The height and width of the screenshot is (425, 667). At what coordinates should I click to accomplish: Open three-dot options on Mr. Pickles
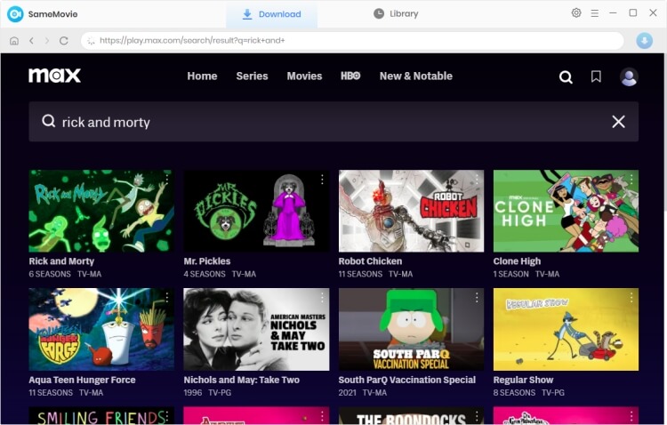point(322,180)
